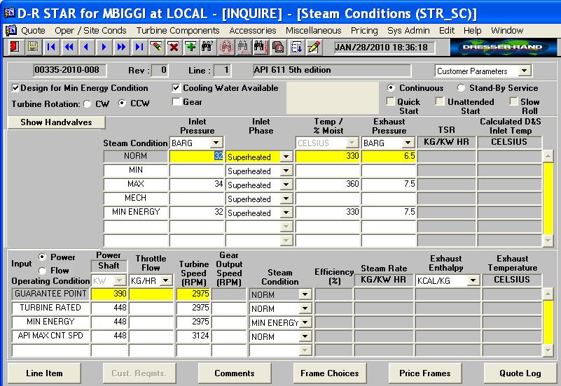The width and height of the screenshot is (561, 386).
Task: Click the NORM inlet pressure field showing 32
Action: pos(196,156)
